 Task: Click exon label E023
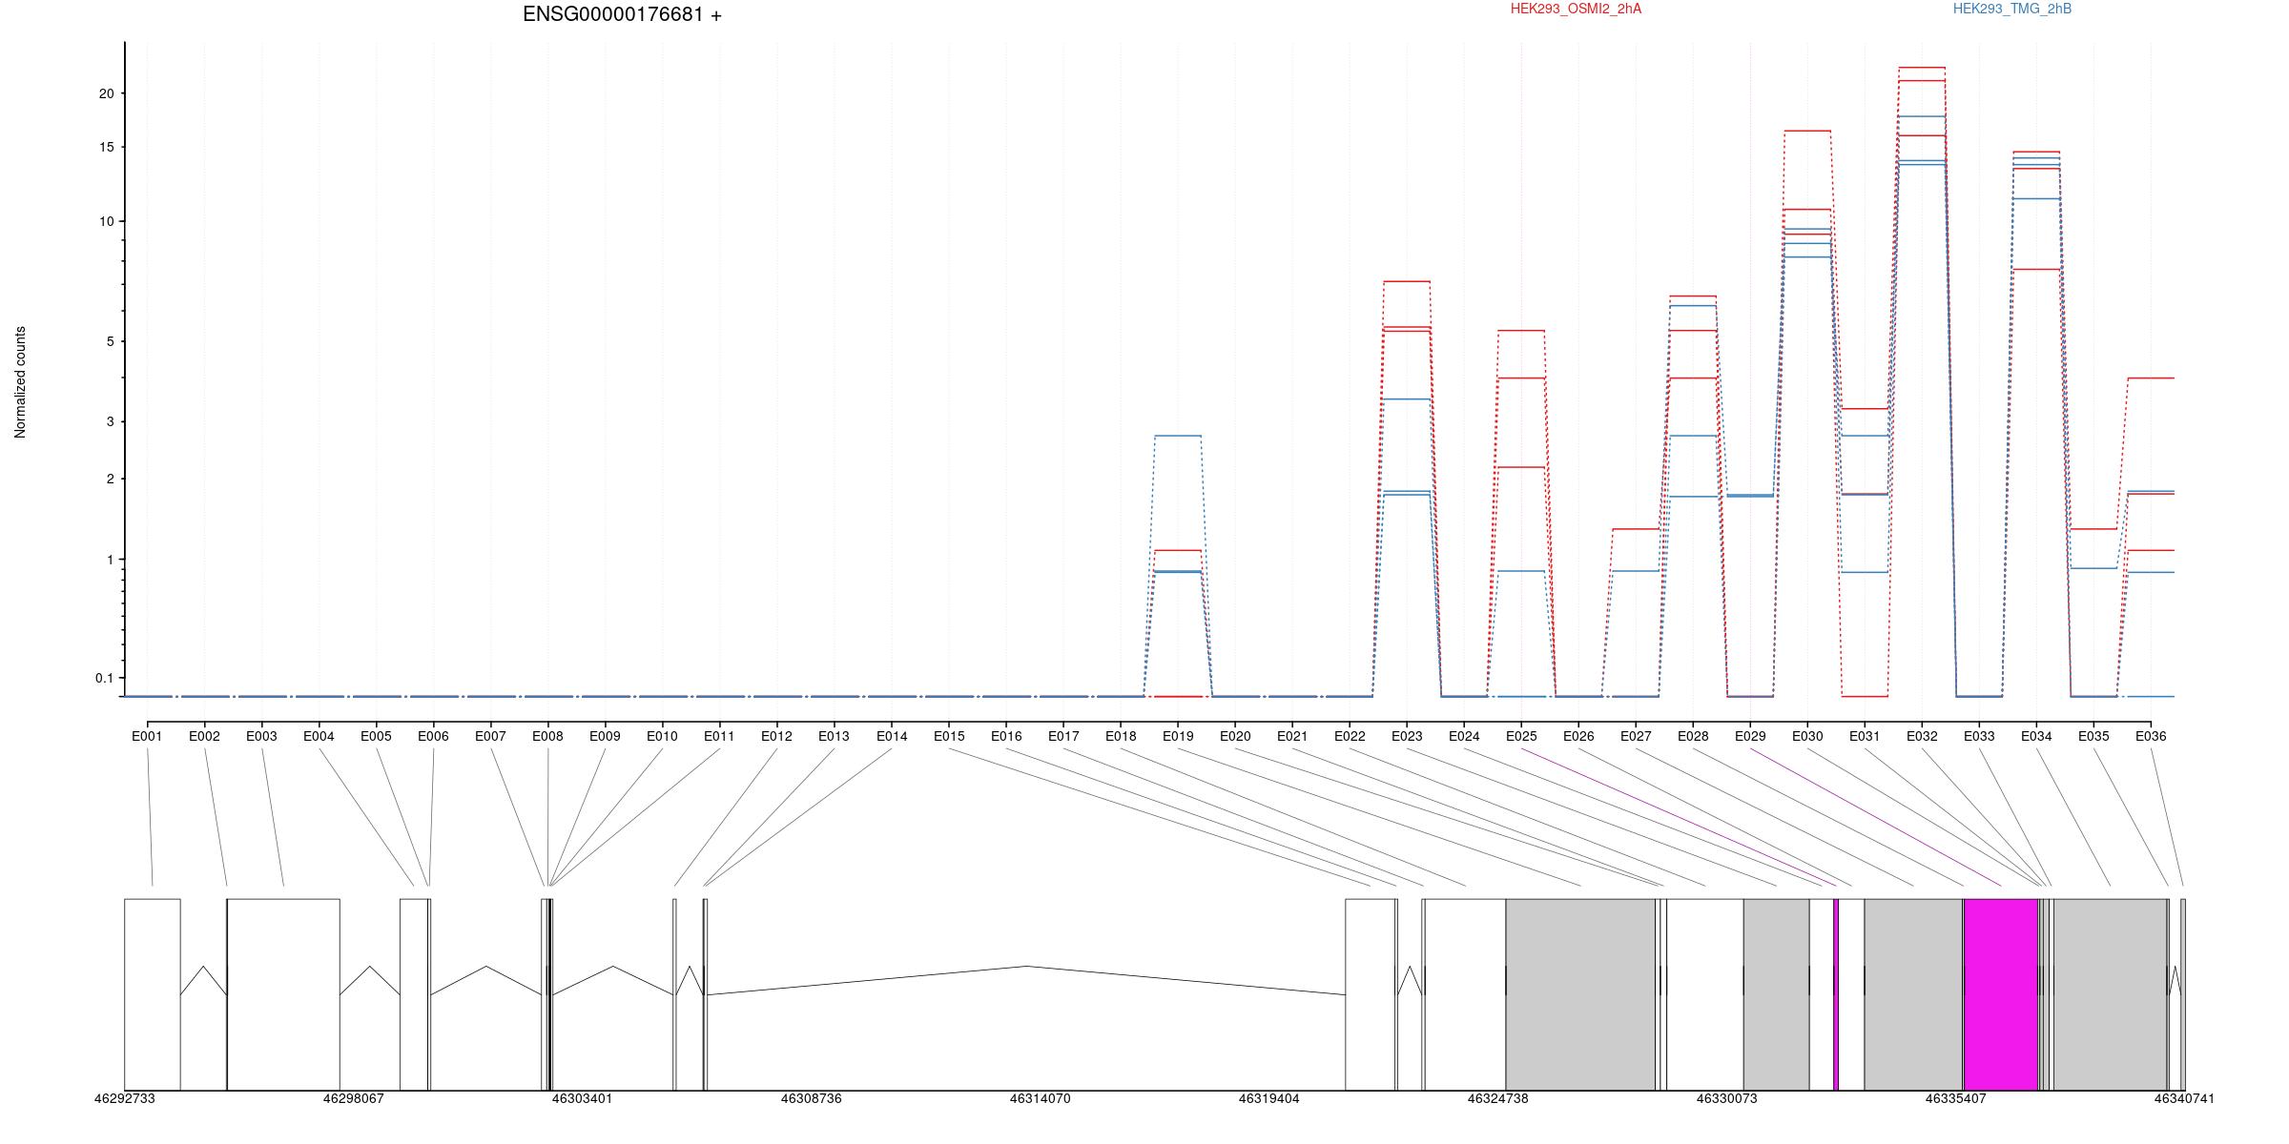(x=1407, y=736)
